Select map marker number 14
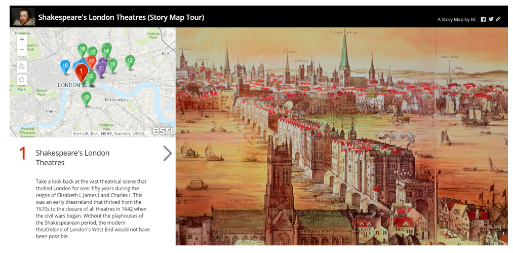The height and width of the screenshot is (253, 513). tap(106, 51)
